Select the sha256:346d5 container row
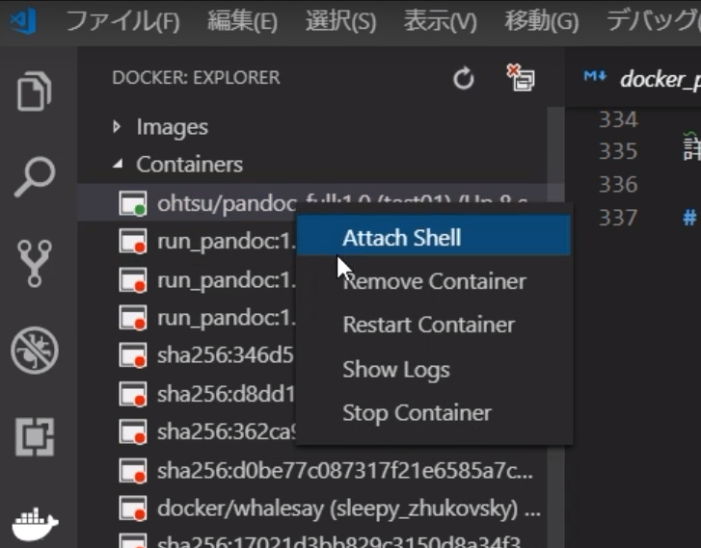The image size is (701, 548). pos(187,355)
